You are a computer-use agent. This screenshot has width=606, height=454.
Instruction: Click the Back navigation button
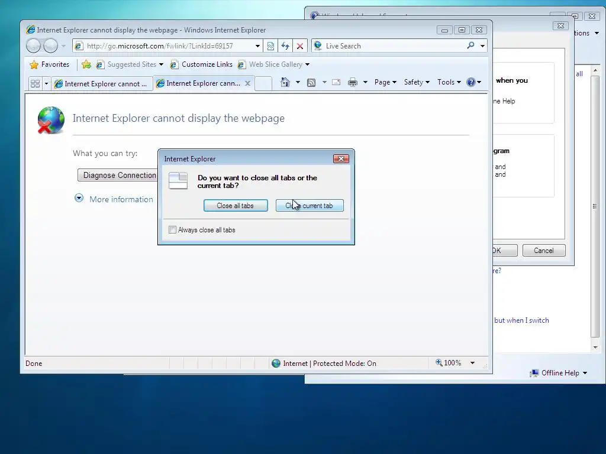coord(34,46)
